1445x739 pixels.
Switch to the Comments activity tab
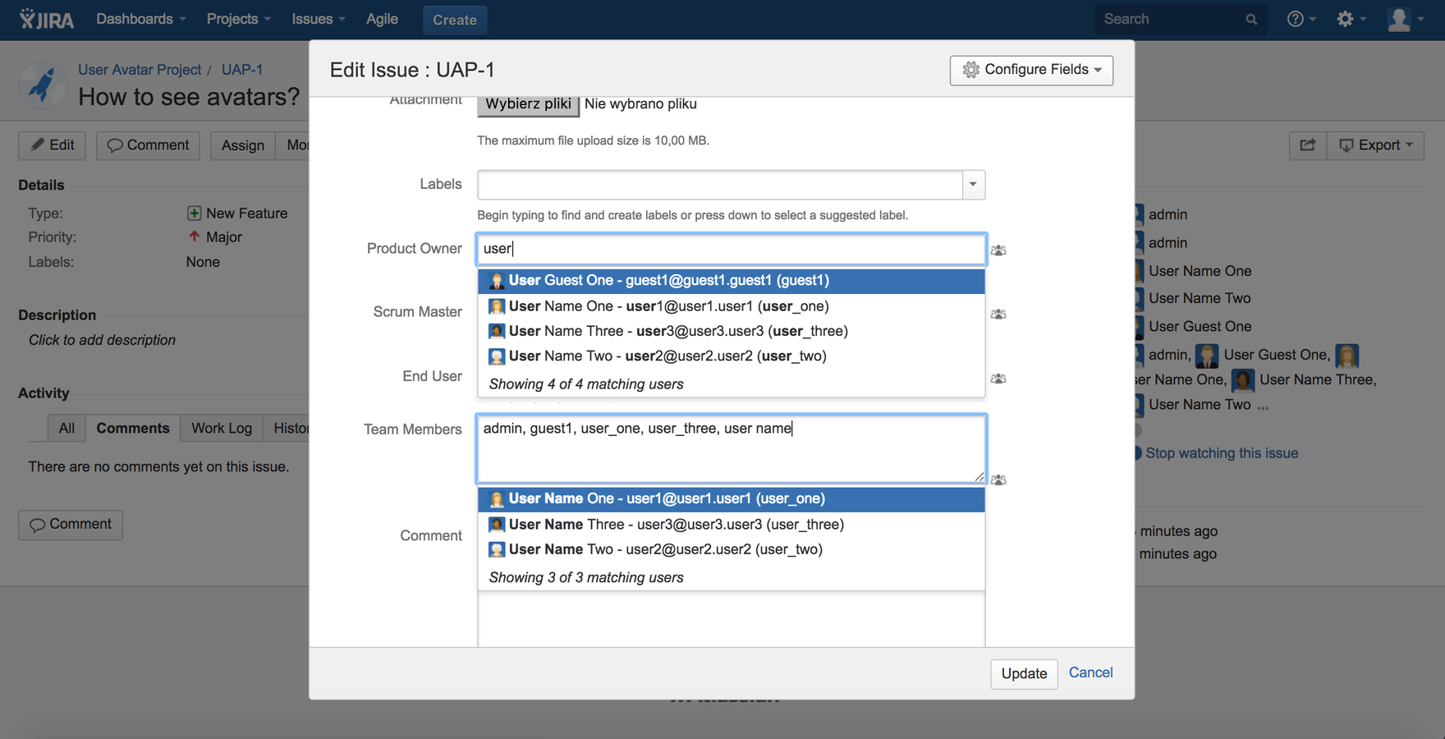(x=133, y=429)
